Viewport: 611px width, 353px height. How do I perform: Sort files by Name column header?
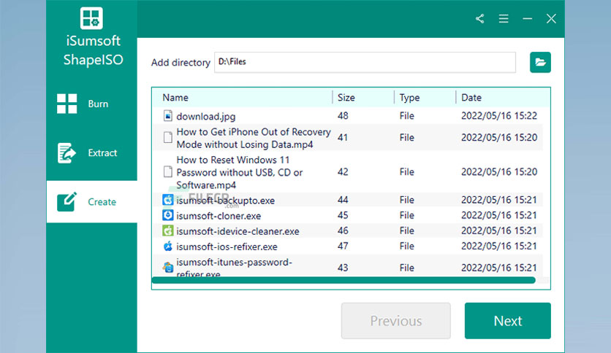pos(175,98)
